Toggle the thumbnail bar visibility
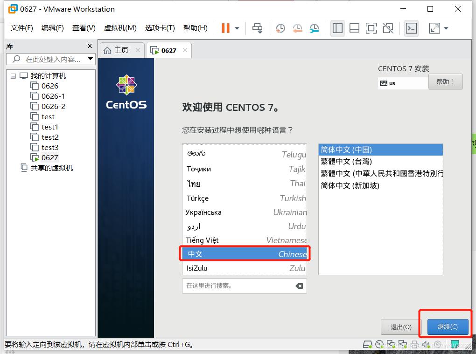Screen dimensions: 476x354 354,28
